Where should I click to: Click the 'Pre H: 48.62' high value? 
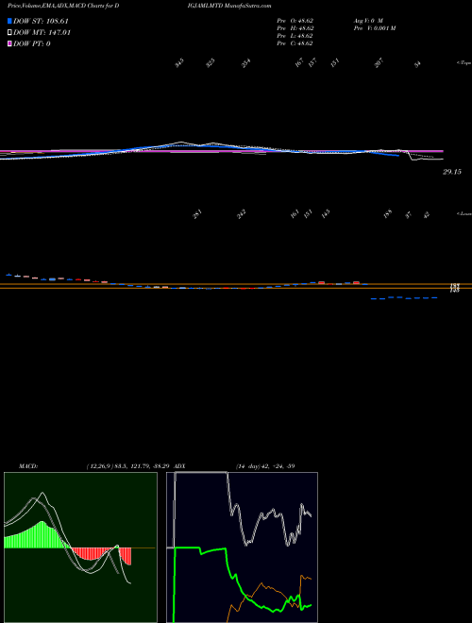(295, 28)
